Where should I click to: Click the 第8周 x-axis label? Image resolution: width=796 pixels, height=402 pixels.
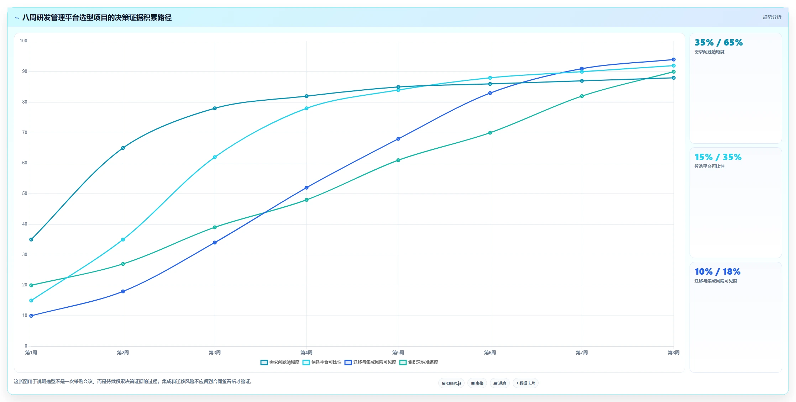pos(674,353)
